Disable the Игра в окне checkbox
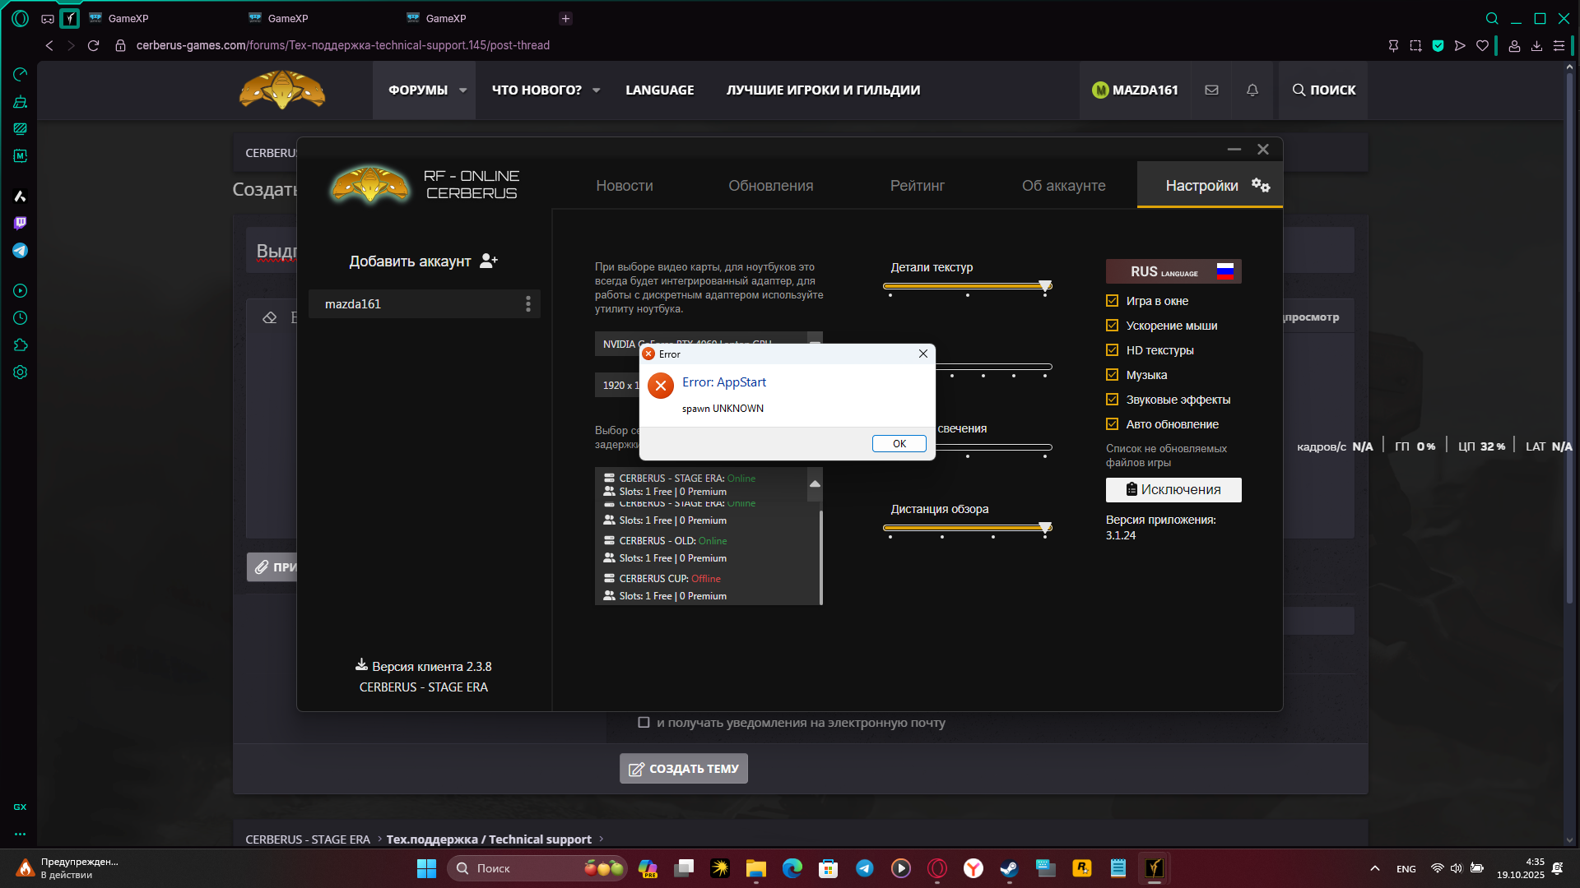The width and height of the screenshot is (1580, 888). [1112, 301]
